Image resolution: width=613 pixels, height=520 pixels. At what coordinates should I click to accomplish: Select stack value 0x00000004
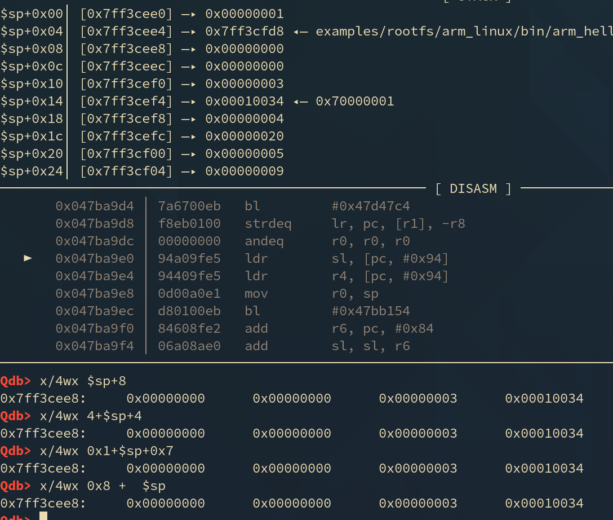pyautogui.click(x=245, y=119)
